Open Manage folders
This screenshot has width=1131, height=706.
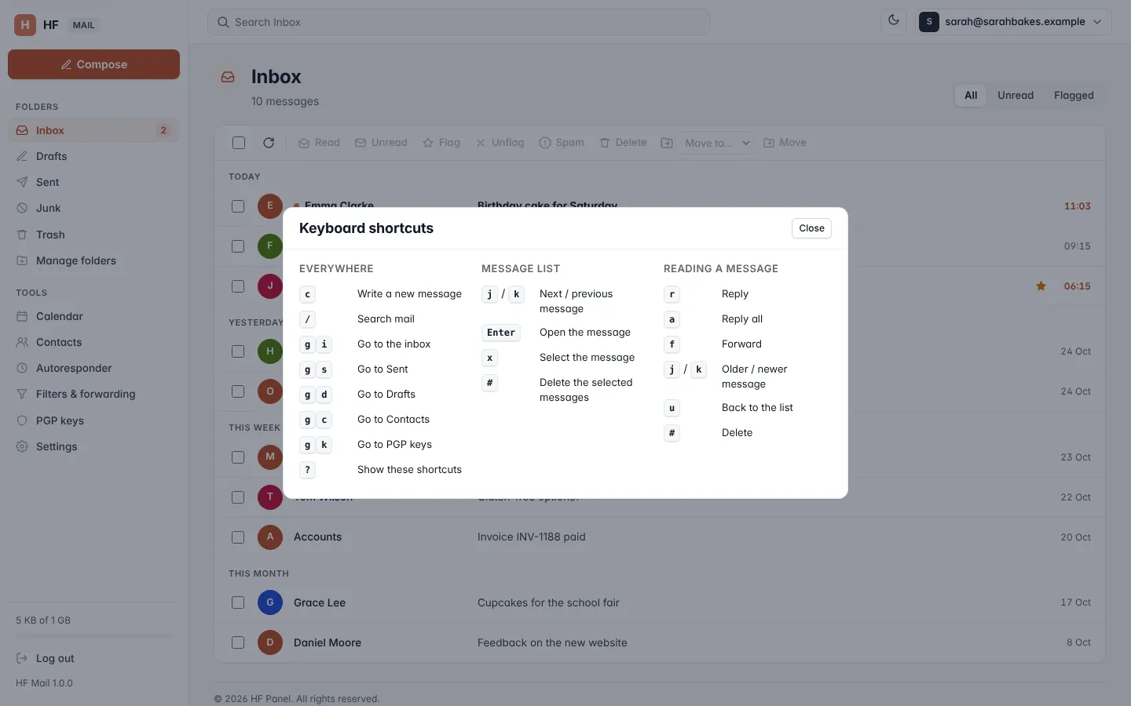click(x=93, y=260)
